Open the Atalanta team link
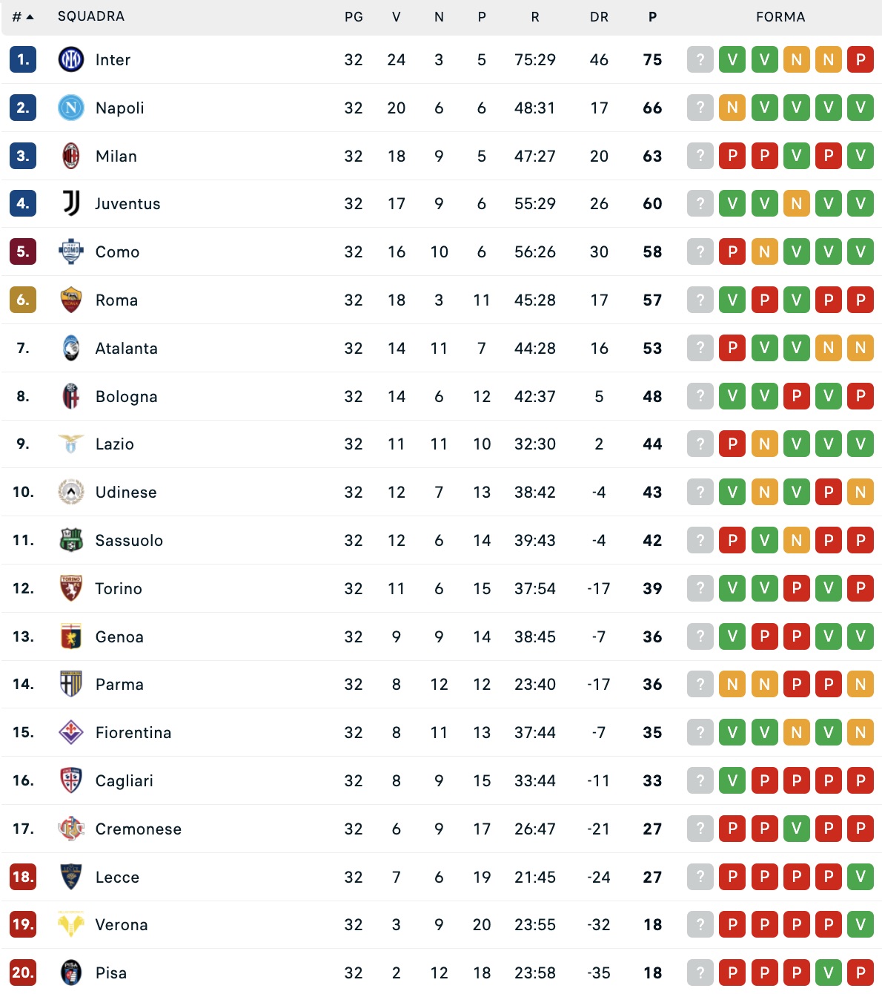882x994 pixels. point(126,348)
